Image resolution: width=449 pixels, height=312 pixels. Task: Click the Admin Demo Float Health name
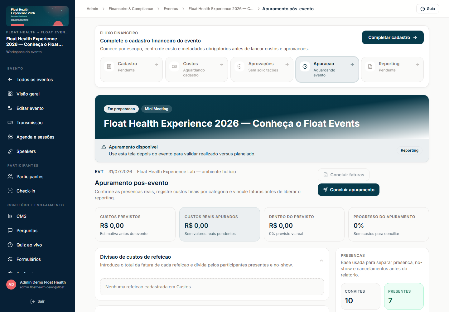click(x=43, y=282)
